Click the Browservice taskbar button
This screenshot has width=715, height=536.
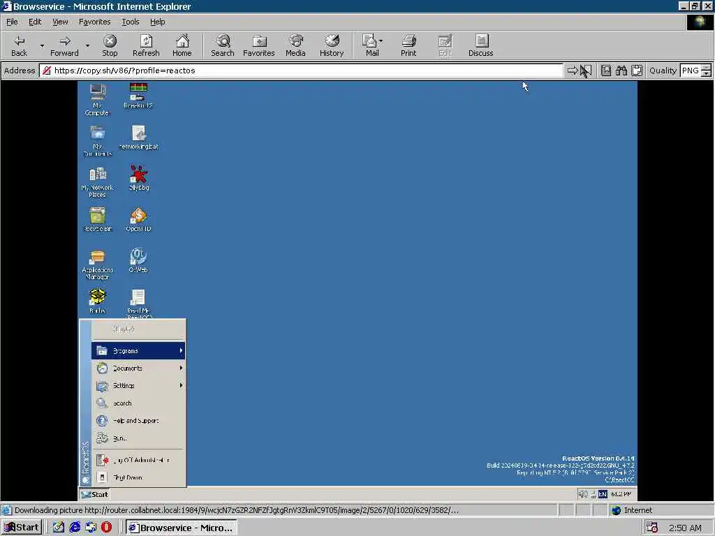pyautogui.click(x=182, y=528)
